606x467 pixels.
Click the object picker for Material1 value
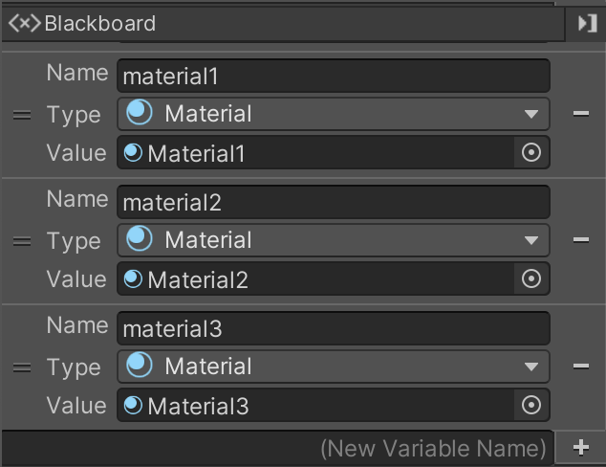click(x=532, y=152)
